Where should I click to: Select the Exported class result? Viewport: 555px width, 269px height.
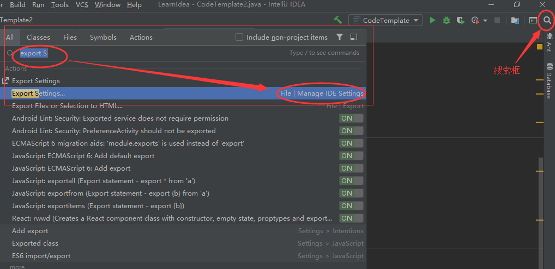pos(183,243)
